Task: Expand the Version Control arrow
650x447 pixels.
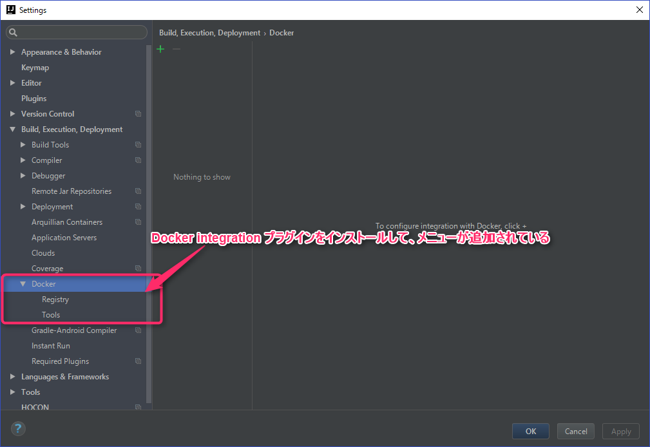Action: click(12, 113)
